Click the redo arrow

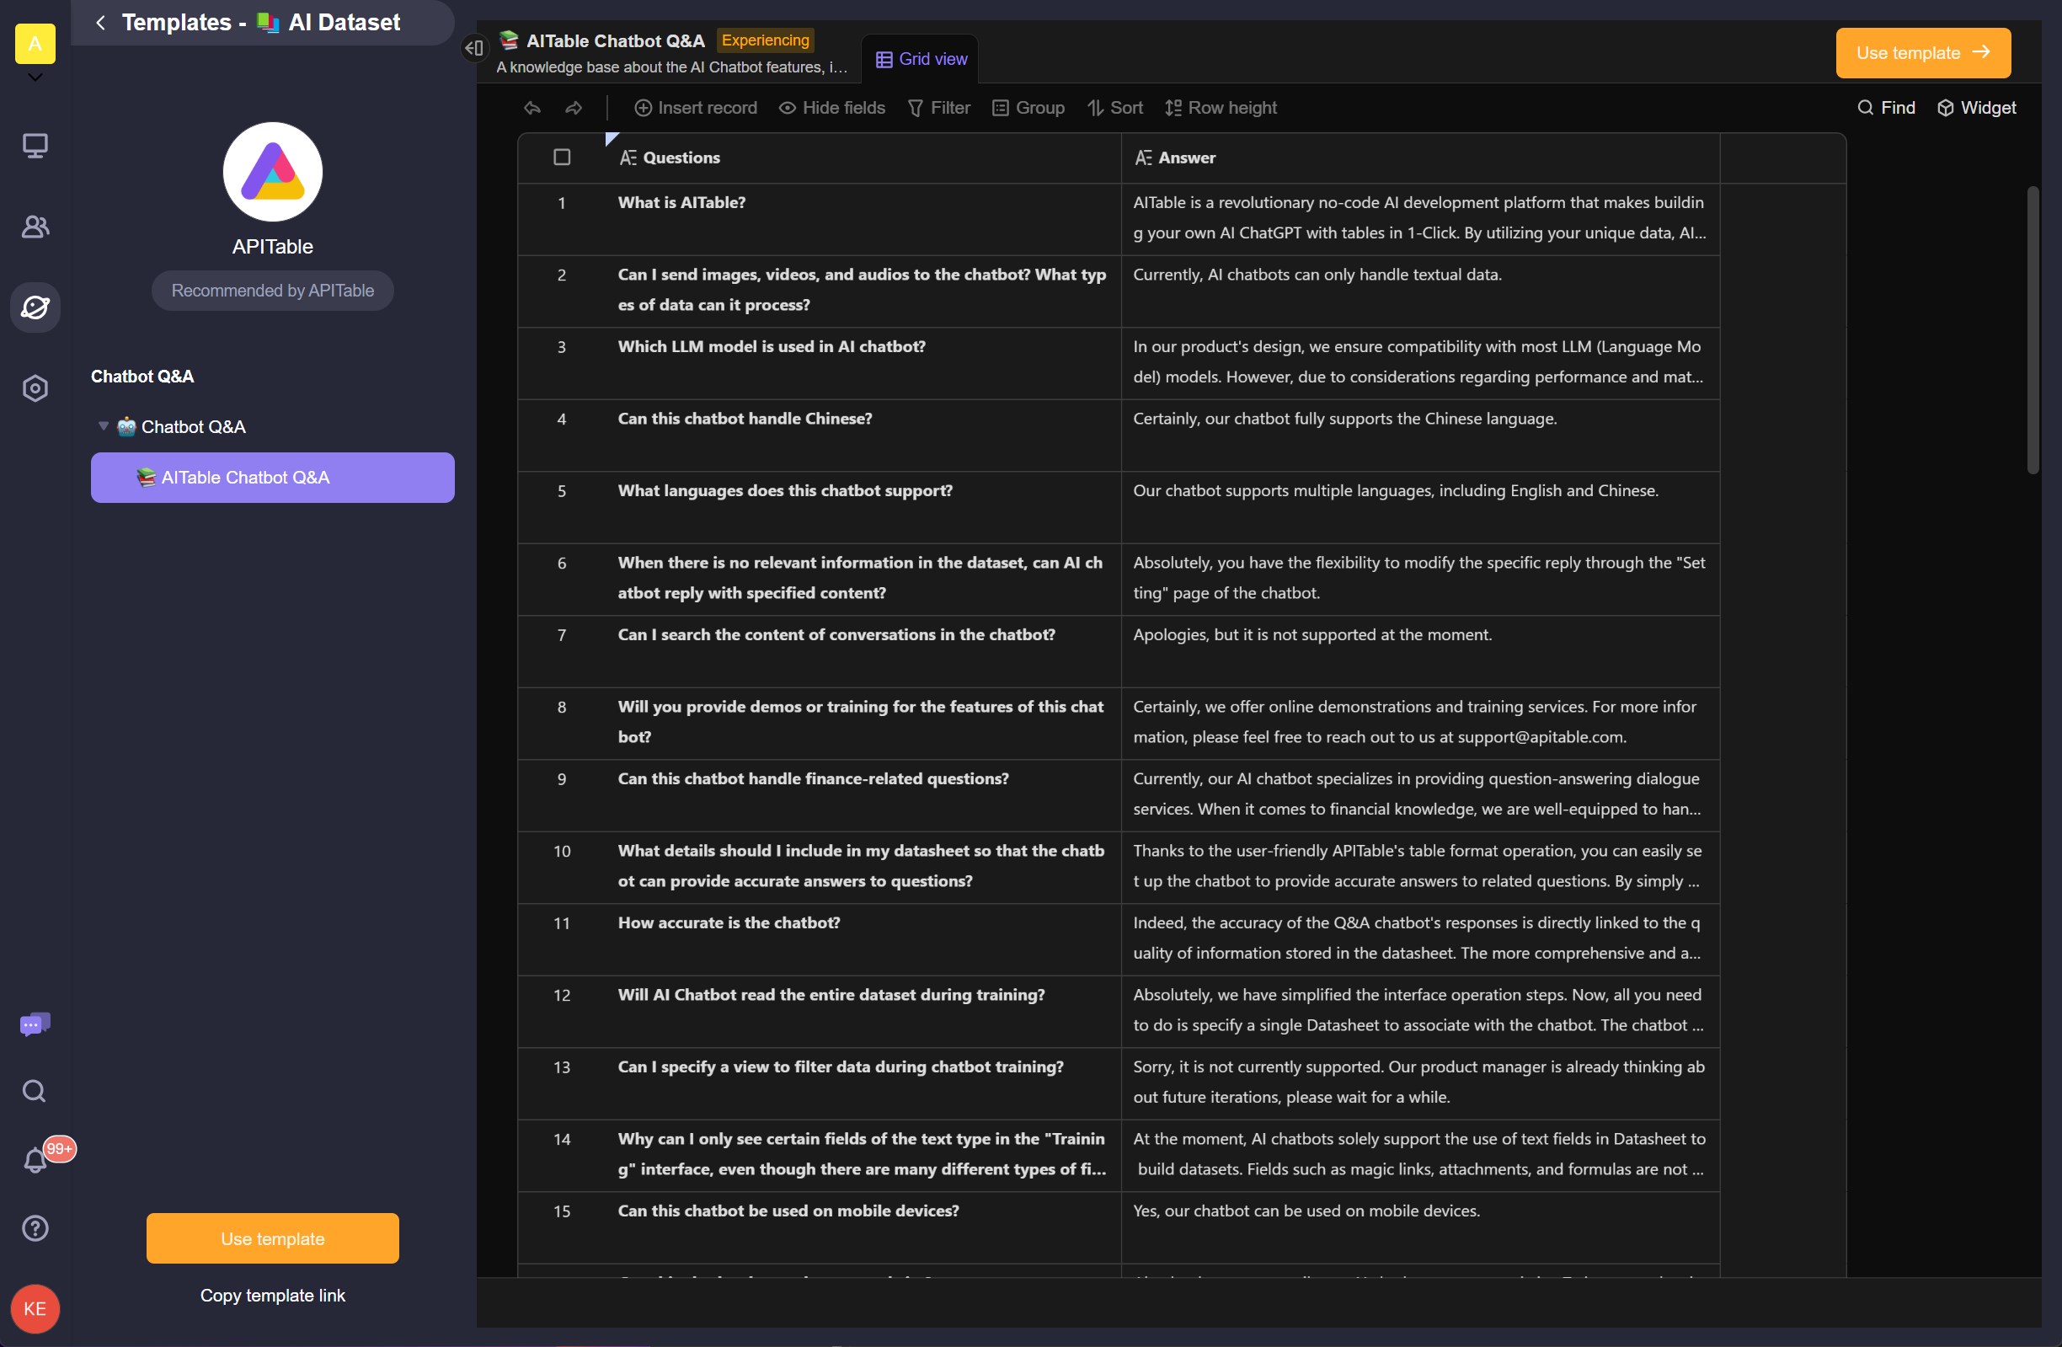[x=574, y=108]
